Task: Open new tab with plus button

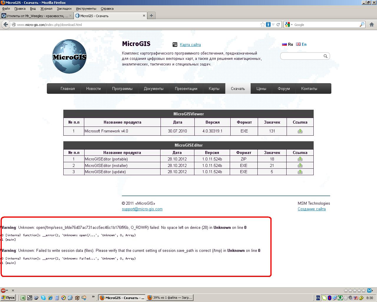Action: 151,16
